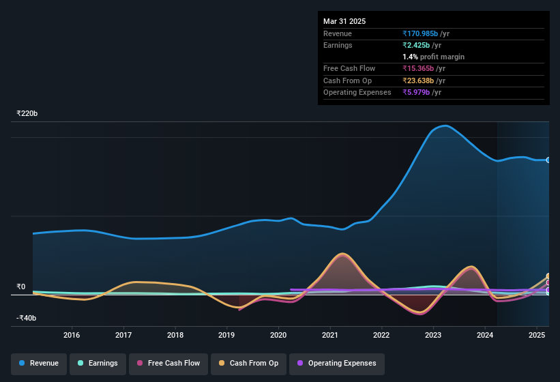This screenshot has width=560, height=382.
Task: Click the 2016 x-axis label
Action: pyautogui.click(x=72, y=335)
